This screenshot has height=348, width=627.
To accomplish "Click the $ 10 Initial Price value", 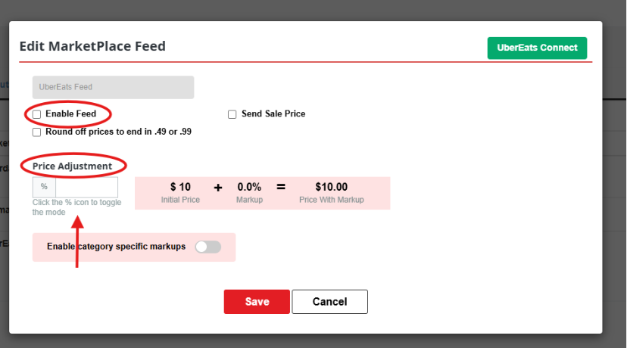I will 180,187.
